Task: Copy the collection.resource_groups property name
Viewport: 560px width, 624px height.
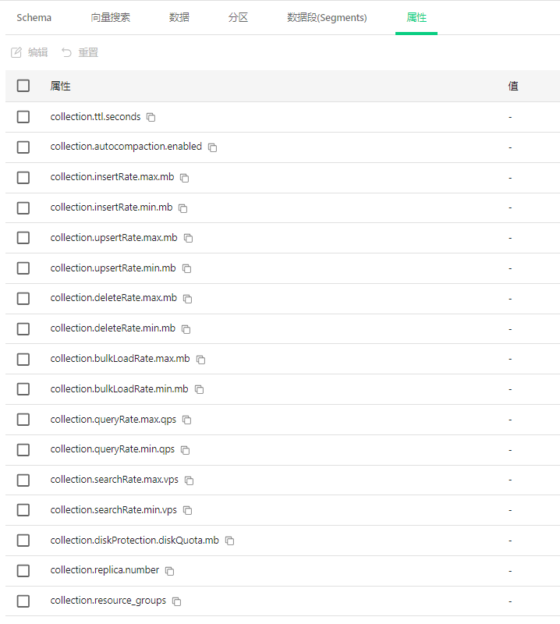Action: pos(176,601)
